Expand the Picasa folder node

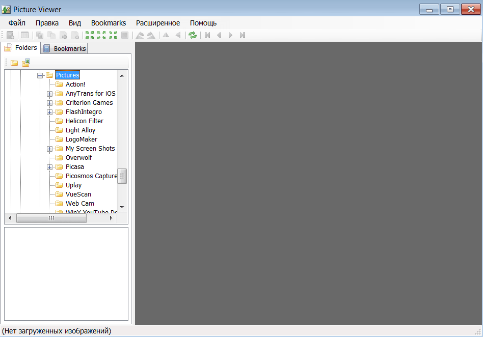pyautogui.click(x=49, y=167)
